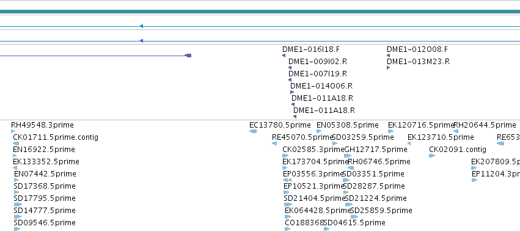This screenshot has height=232, width=520.
Task: Click the long purple gene line
Action: coord(92,56)
